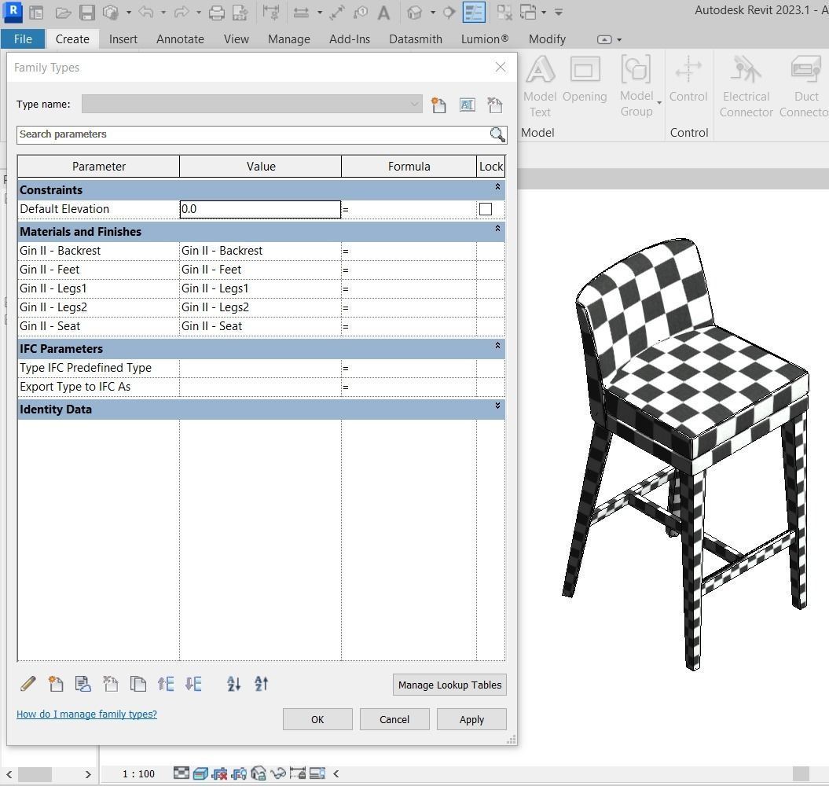Click the 1 : 100 view scale
The image size is (829, 786).
tap(138, 774)
